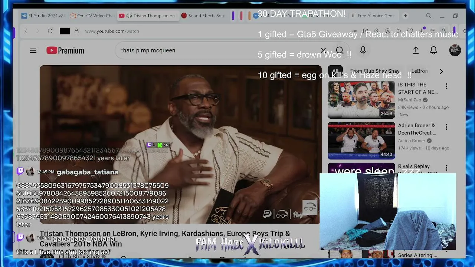Switch to the Free AI Voice Generator tab
The width and height of the screenshot is (475, 267).
click(x=373, y=16)
